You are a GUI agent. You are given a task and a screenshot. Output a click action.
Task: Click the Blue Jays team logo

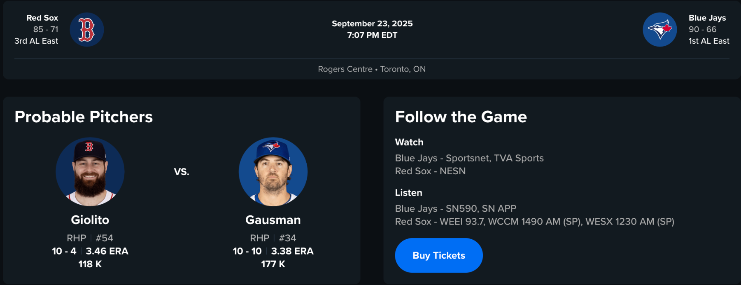(x=659, y=30)
